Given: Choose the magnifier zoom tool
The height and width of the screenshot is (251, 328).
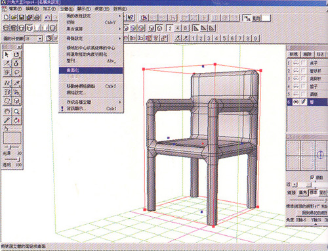Looking at the screenshot, I should click(16, 111).
